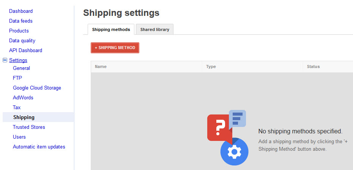Open API Dashboard link
This screenshot has width=353, height=170.
[25, 50]
